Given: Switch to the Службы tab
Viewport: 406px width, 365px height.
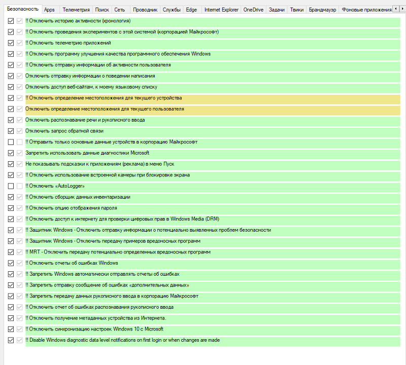Looking at the screenshot, I should coord(172,10).
